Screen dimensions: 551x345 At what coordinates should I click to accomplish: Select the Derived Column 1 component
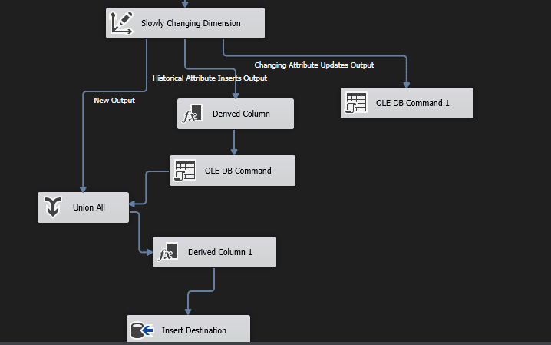point(214,252)
